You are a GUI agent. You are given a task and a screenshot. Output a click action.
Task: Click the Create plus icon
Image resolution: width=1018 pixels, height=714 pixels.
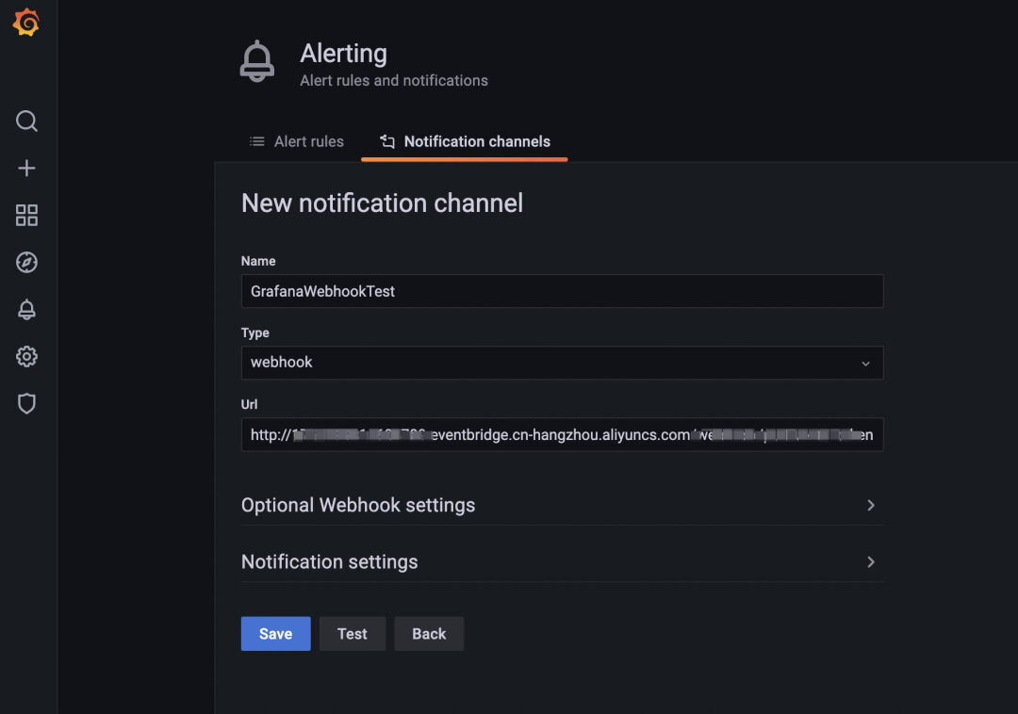coord(26,169)
